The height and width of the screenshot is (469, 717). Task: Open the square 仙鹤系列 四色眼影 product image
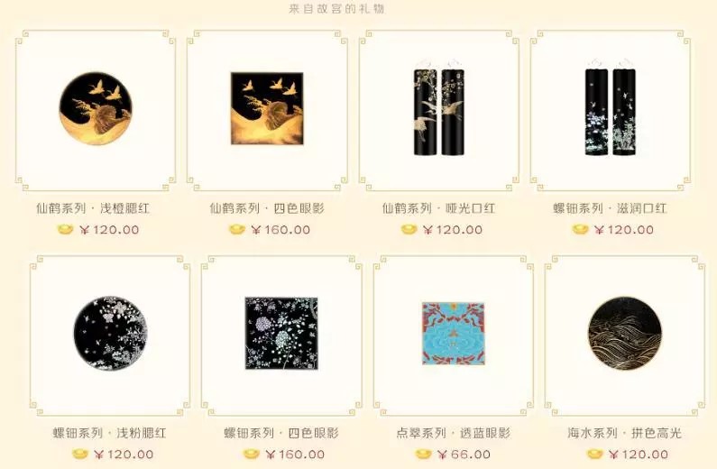[267, 108]
